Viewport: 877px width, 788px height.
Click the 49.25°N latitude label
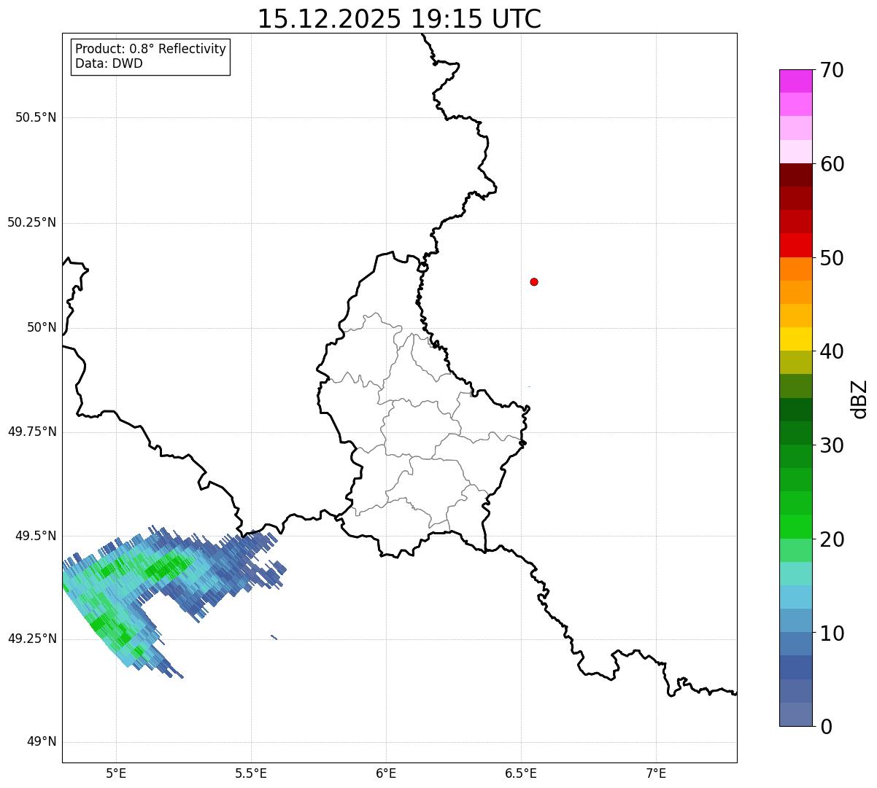click(x=31, y=639)
